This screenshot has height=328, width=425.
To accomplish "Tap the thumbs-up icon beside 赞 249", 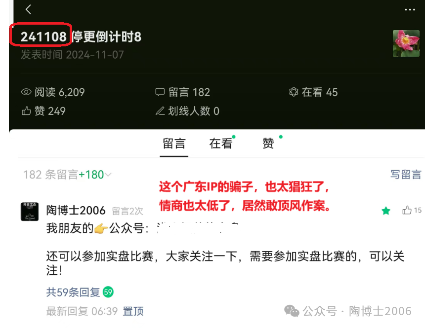I will 26,111.
